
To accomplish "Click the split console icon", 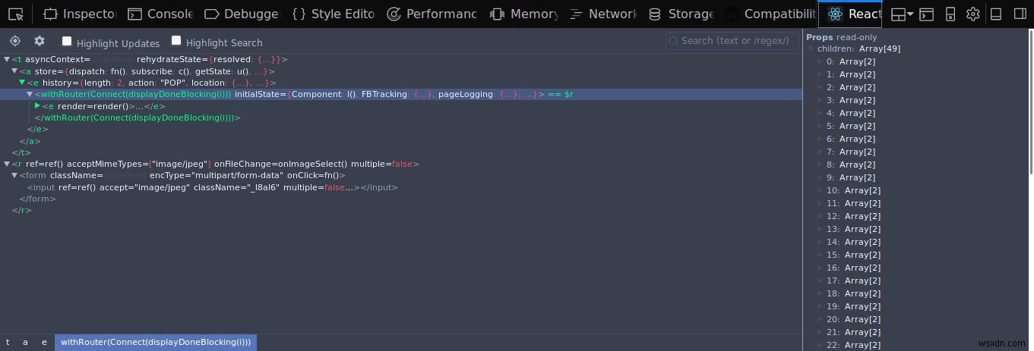I will [926, 14].
